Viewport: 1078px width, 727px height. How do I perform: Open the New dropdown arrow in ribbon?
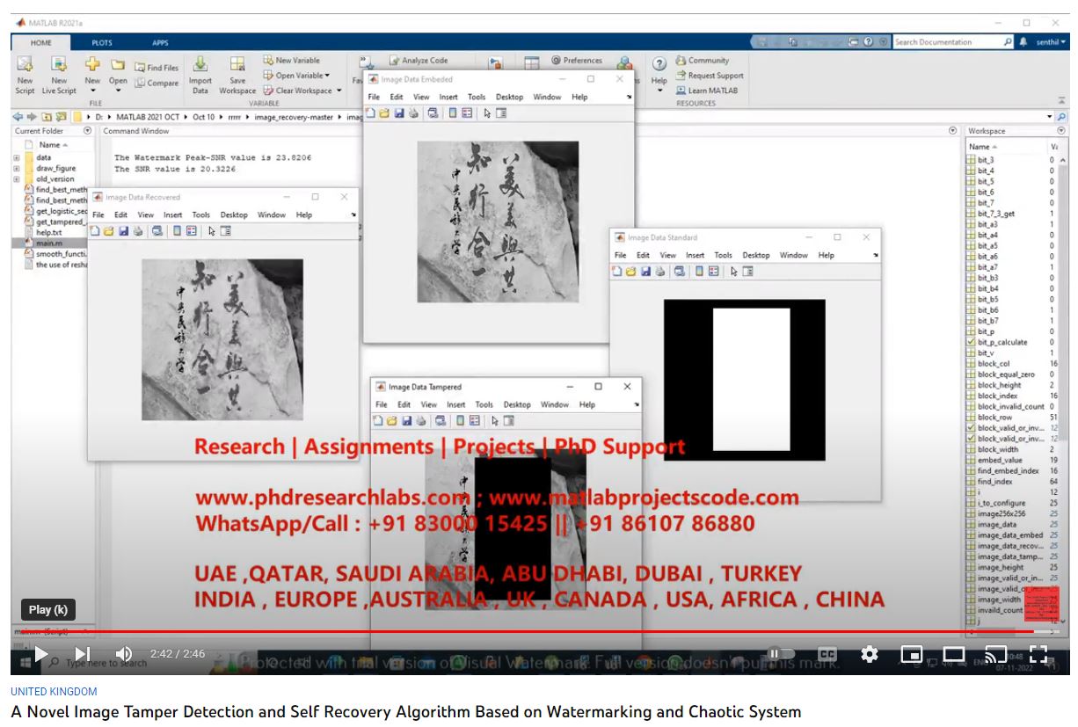[x=92, y=91]
